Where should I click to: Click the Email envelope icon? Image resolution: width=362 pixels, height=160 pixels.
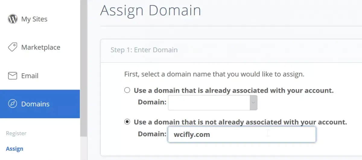12,76
